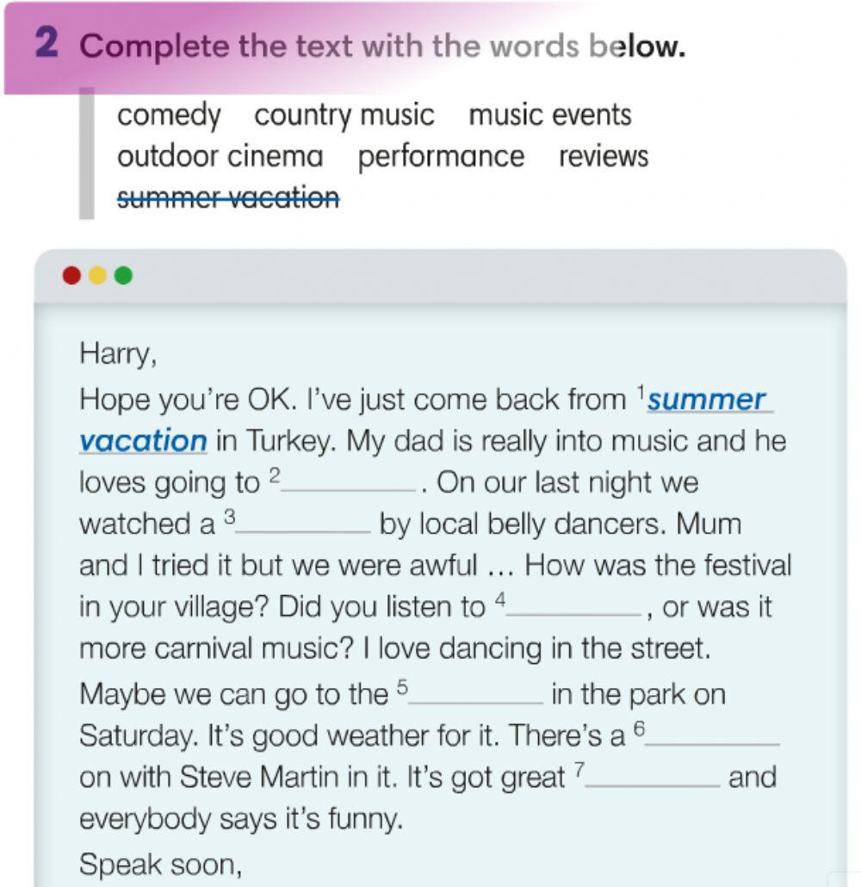Click the red dot in the window header
This screenshot has height=887, width=861.
[x=72, y=276]
